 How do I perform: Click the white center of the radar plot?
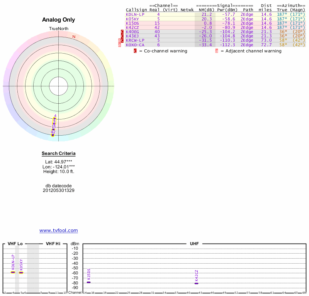pyautogui.click(x=59, y=86)
